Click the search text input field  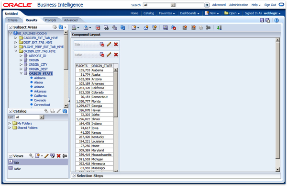tap(190, 5)
